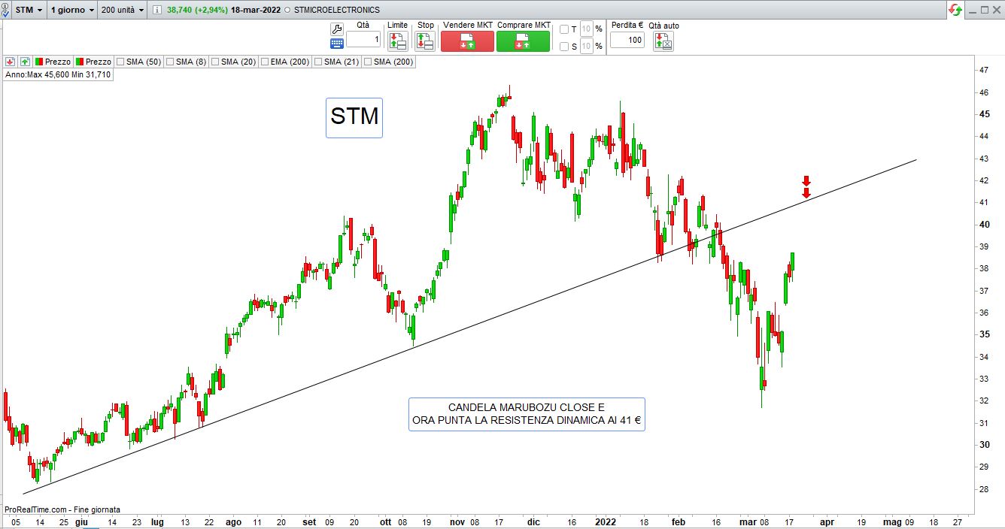Click the mag month axis label
The width and height of the screenshot is (1005, 529).
click(891, 521)
